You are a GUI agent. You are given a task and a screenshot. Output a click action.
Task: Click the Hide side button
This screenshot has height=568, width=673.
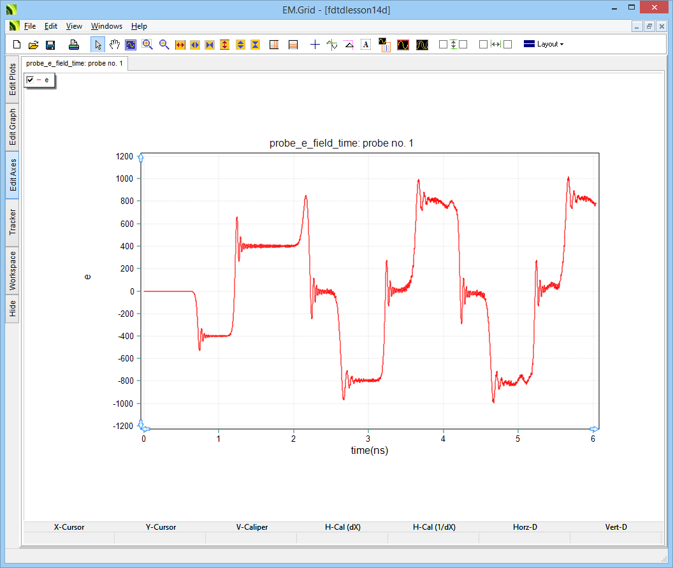click(13, 309)
